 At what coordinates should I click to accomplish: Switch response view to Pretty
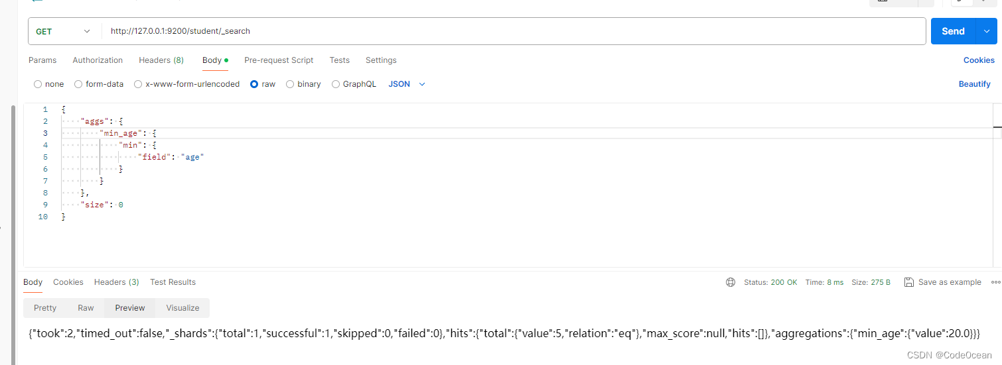[45, 308]
